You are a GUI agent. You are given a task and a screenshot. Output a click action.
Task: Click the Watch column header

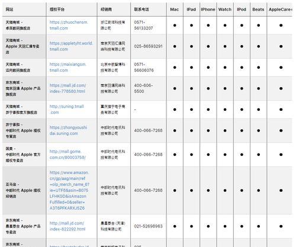click(225, 9)
